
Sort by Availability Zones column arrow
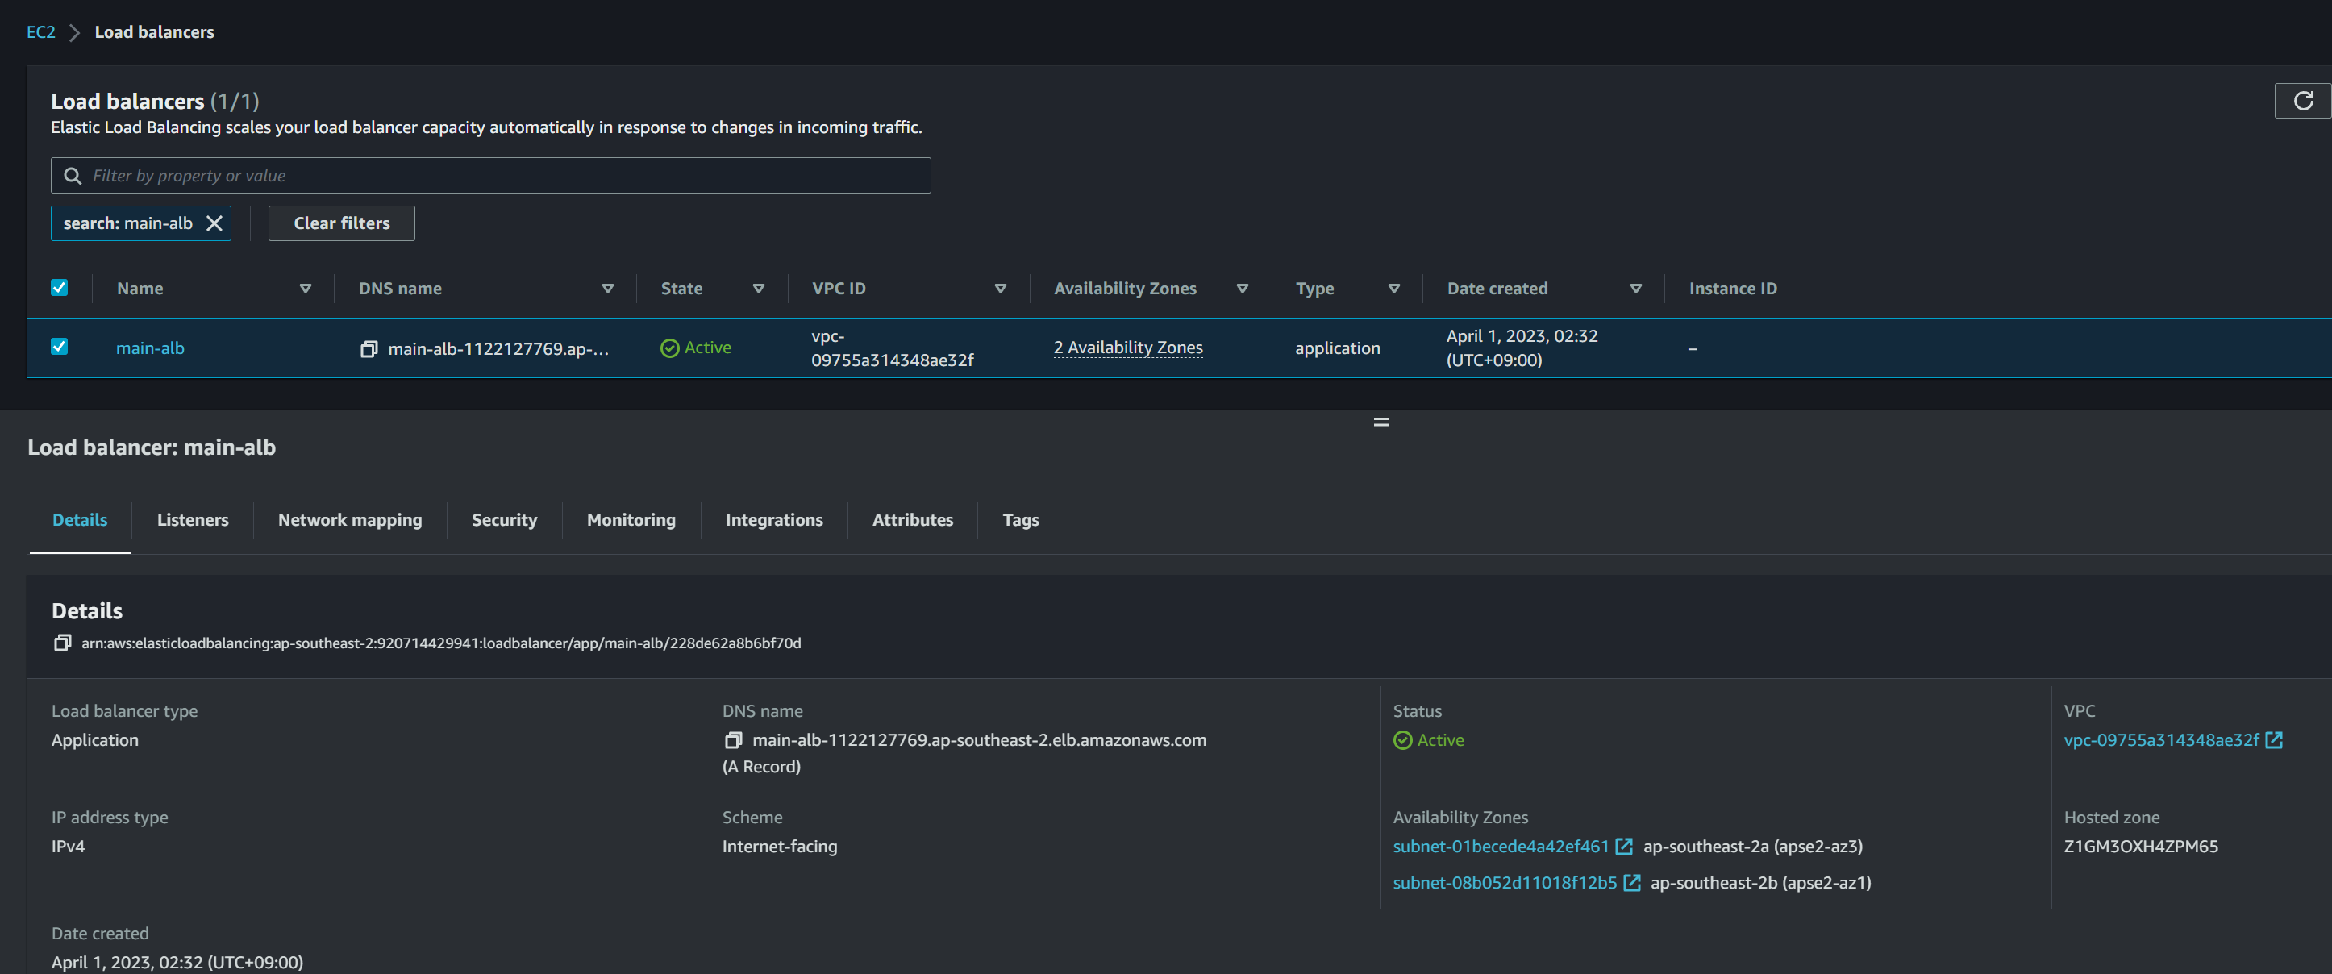[1242, 289]
